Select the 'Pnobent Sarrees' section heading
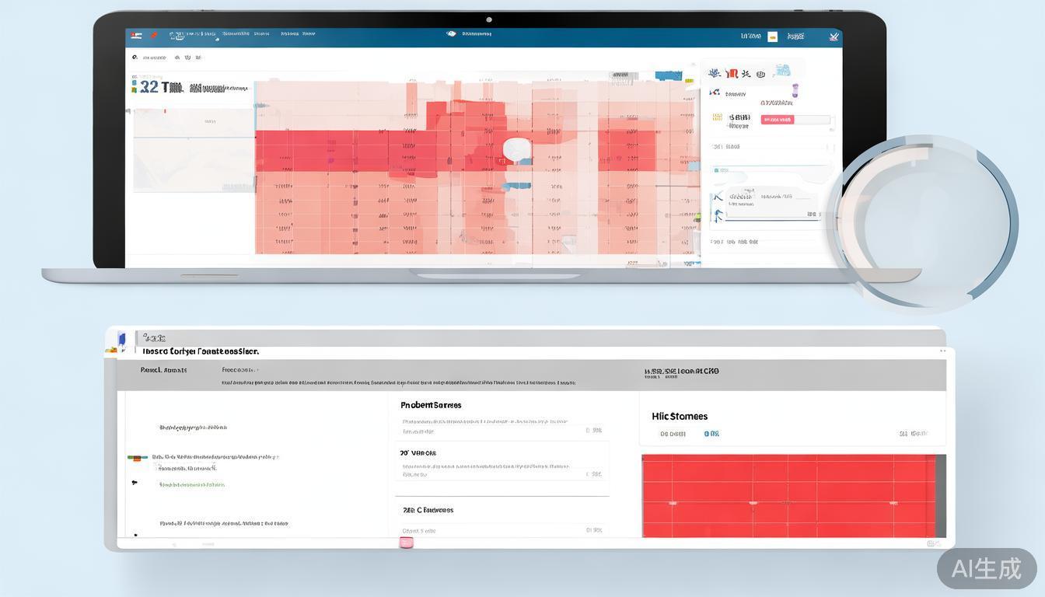 (431, 405)
